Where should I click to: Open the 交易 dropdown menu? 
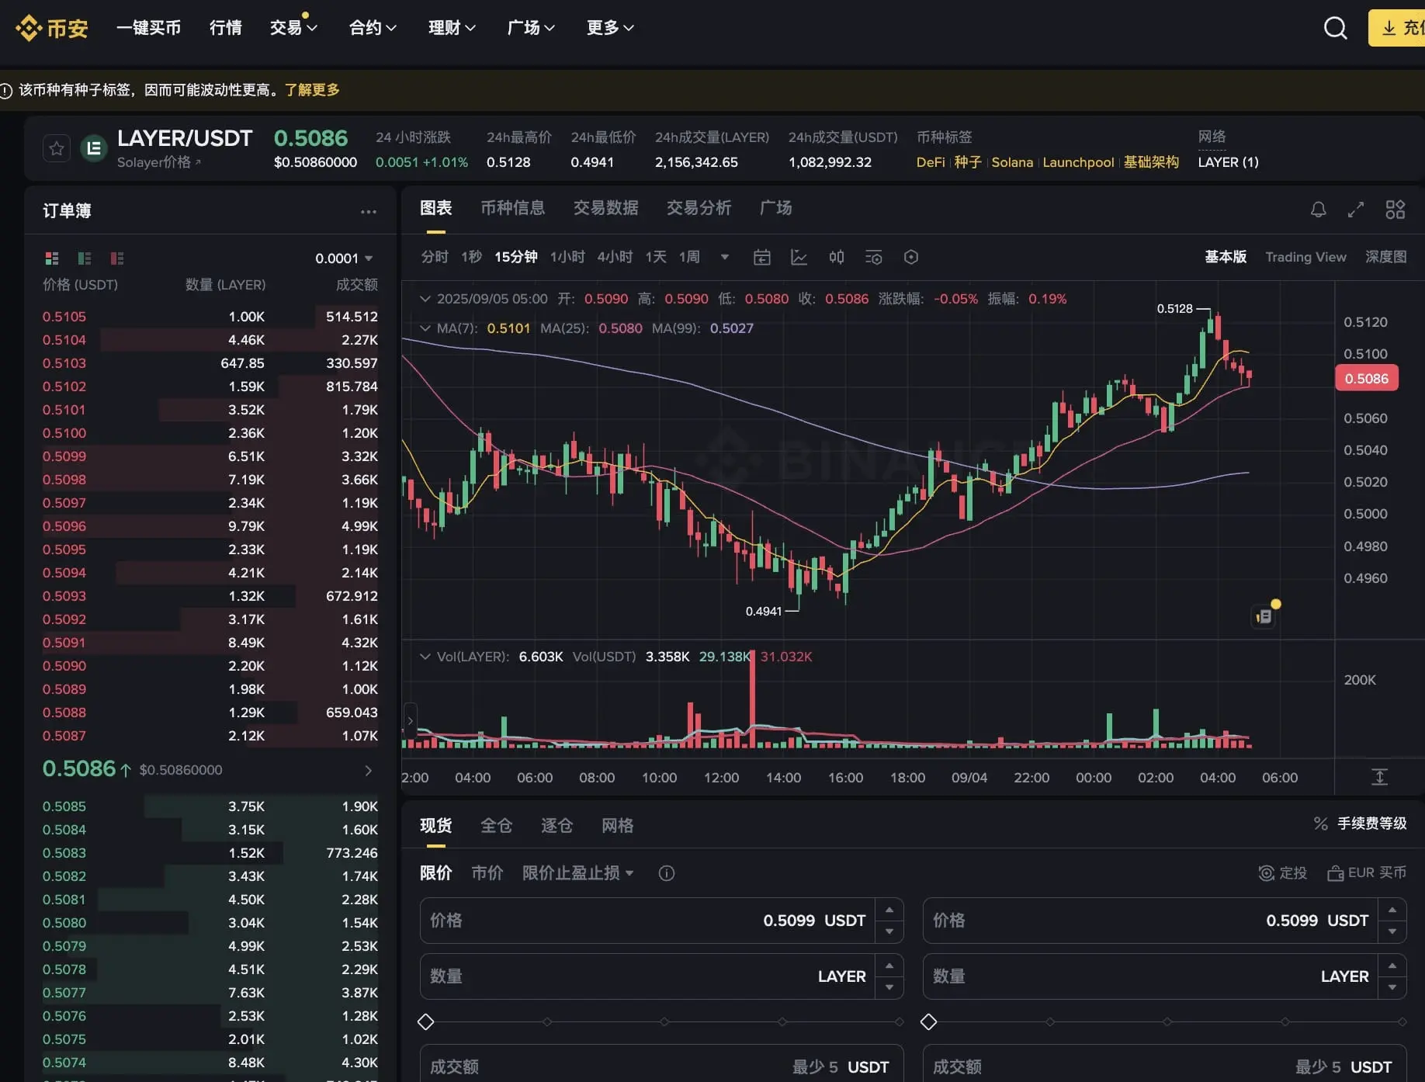(293, 28)
